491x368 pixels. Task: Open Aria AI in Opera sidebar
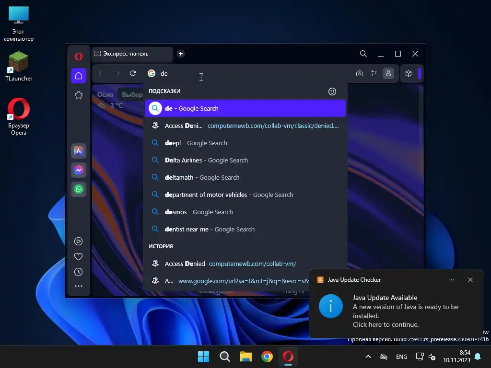[79, 151]
